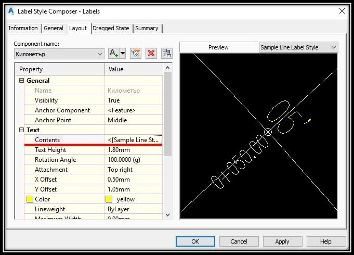Click the Cancel button
354x255 pixels.
tap(239, 241)
